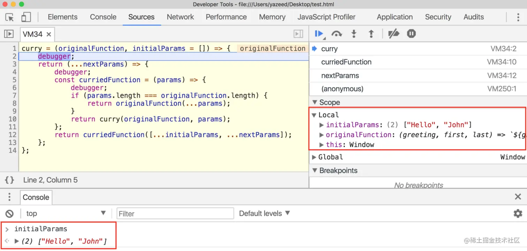Clear the console output
This screenshot has width=527, height=251.
pos(9,213)
